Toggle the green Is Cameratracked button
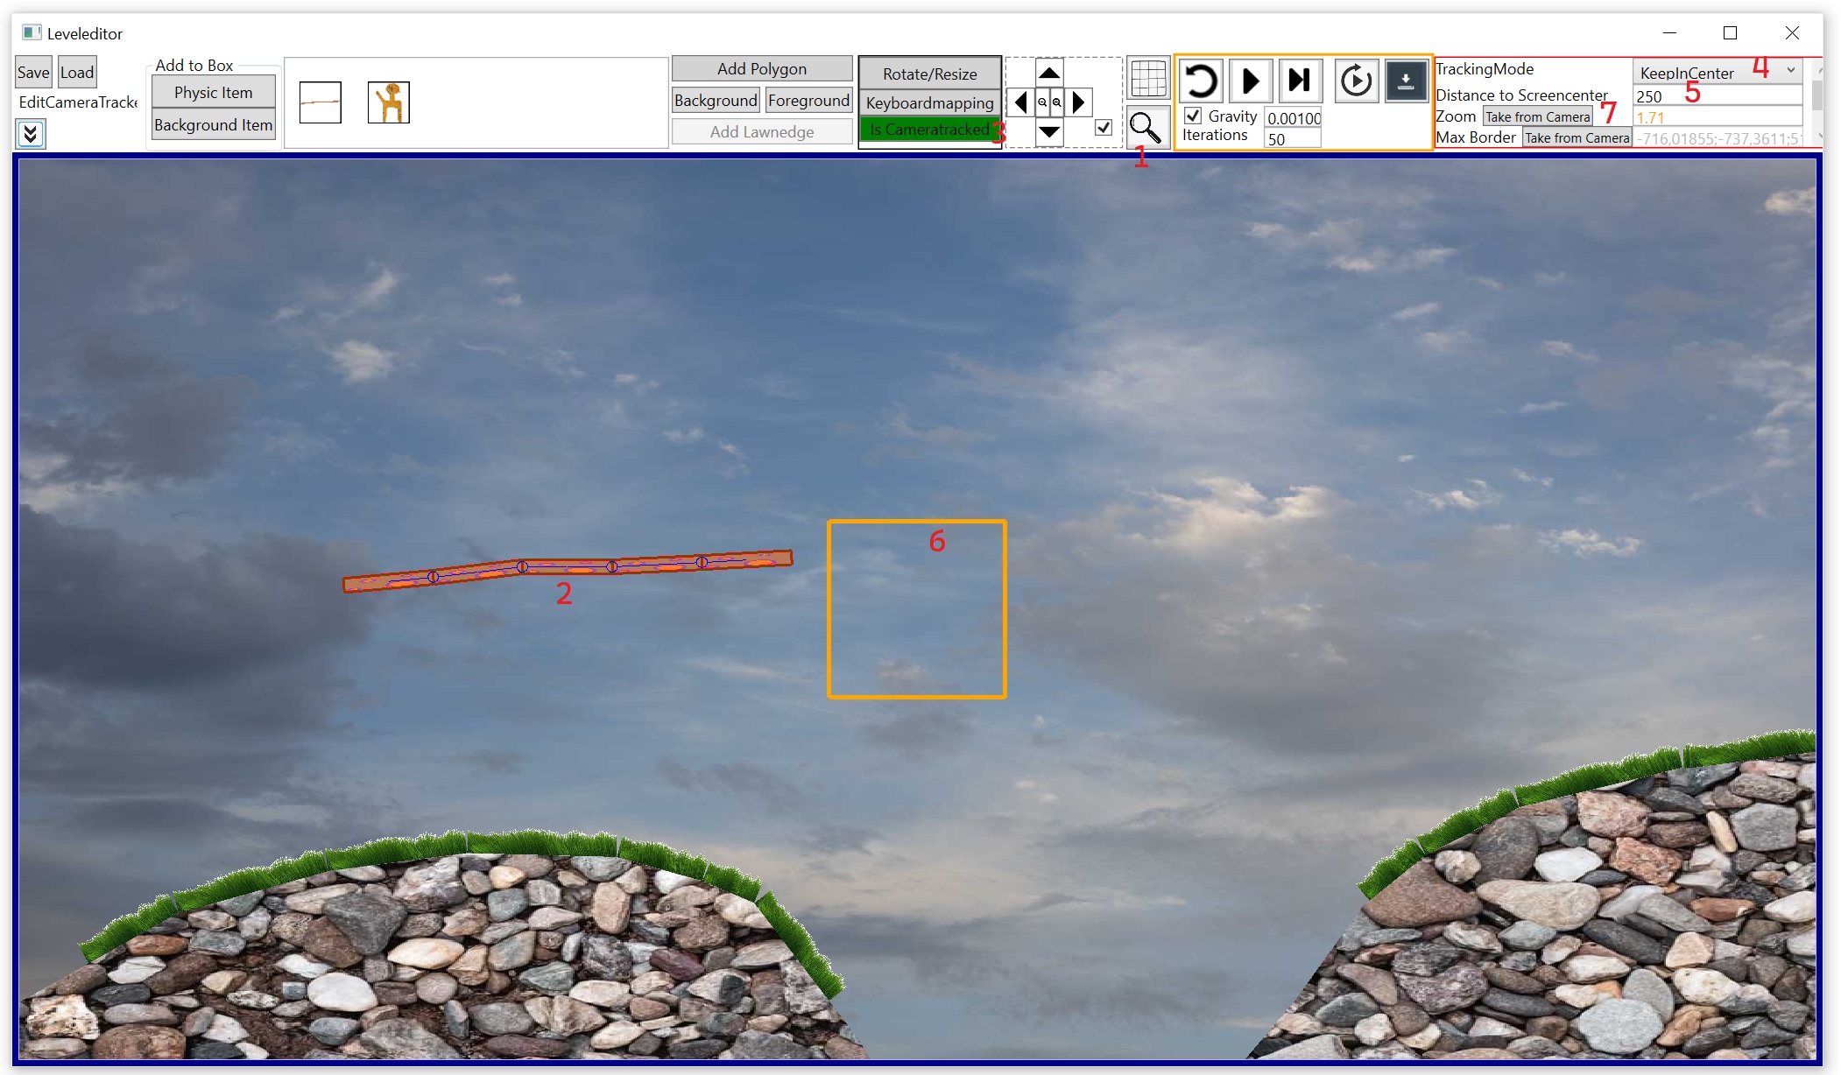Image resolution: width=1841 pixels, height=1075 pixels. pyautogui.click(x=928, y=130)
